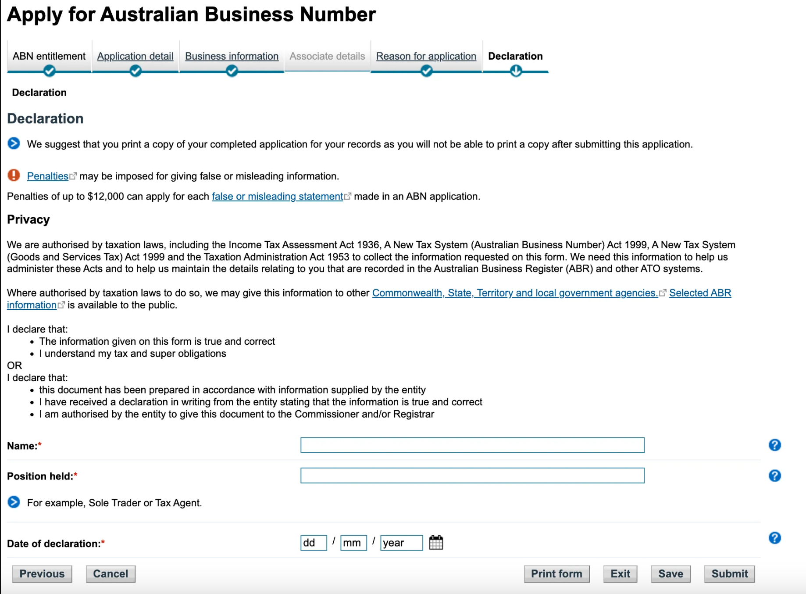Go back with the Previous button

(x=42, y=574)
